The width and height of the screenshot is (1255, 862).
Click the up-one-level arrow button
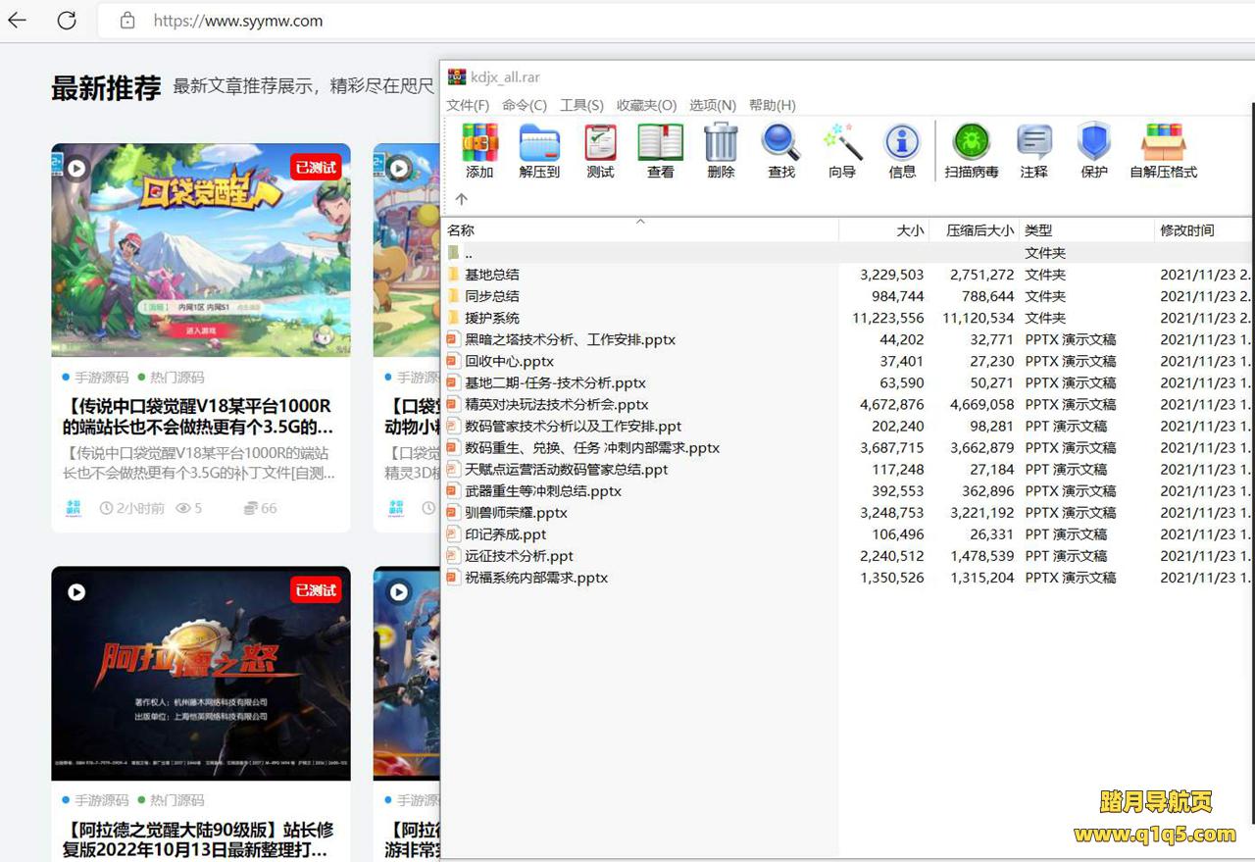tap(462, 199)
